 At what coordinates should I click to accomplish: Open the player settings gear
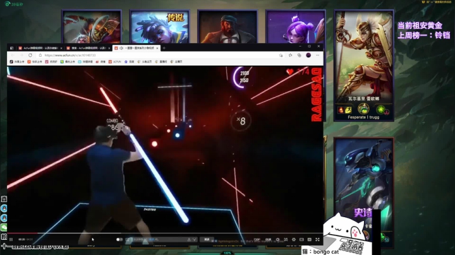294,240
